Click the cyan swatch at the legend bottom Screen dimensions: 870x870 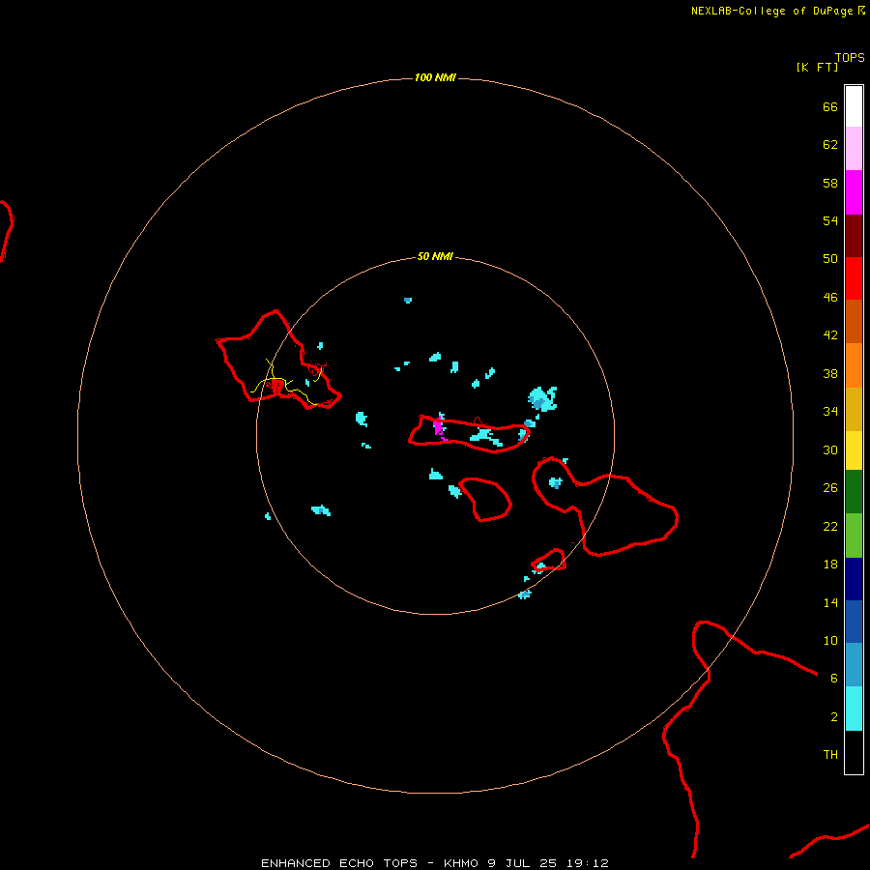point(854,709)
